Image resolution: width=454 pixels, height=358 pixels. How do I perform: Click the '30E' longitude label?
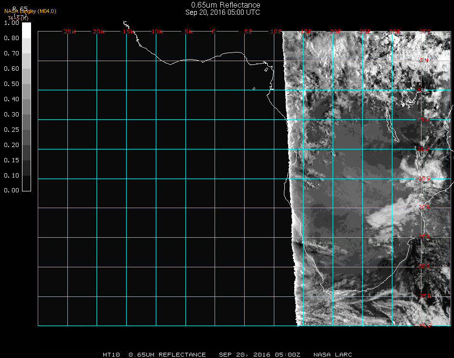(395, 32)
